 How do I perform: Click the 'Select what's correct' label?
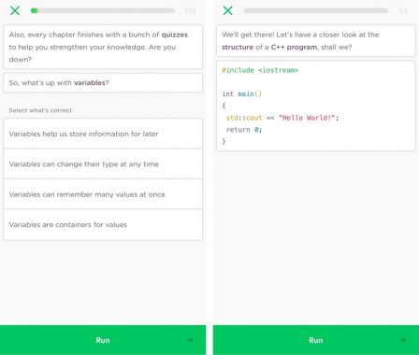[x=40, y=110]
